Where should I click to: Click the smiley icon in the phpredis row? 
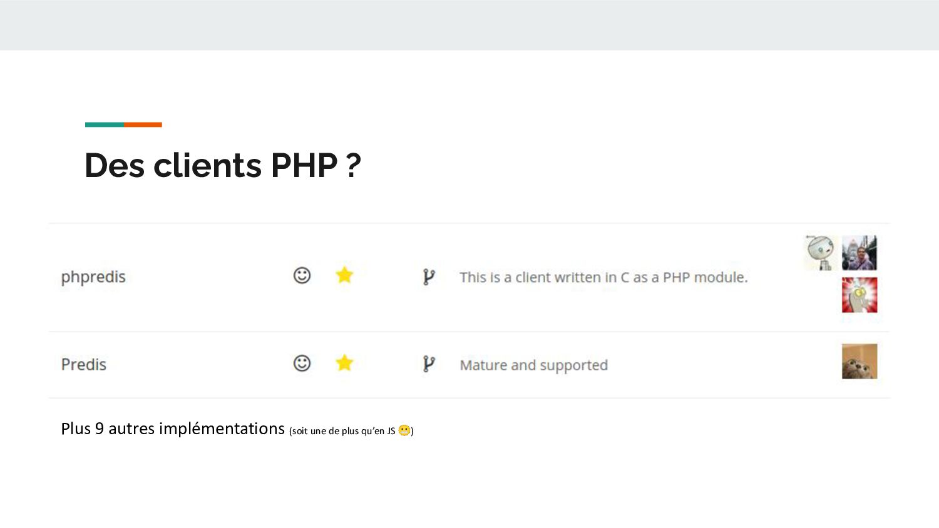(302, 275)
